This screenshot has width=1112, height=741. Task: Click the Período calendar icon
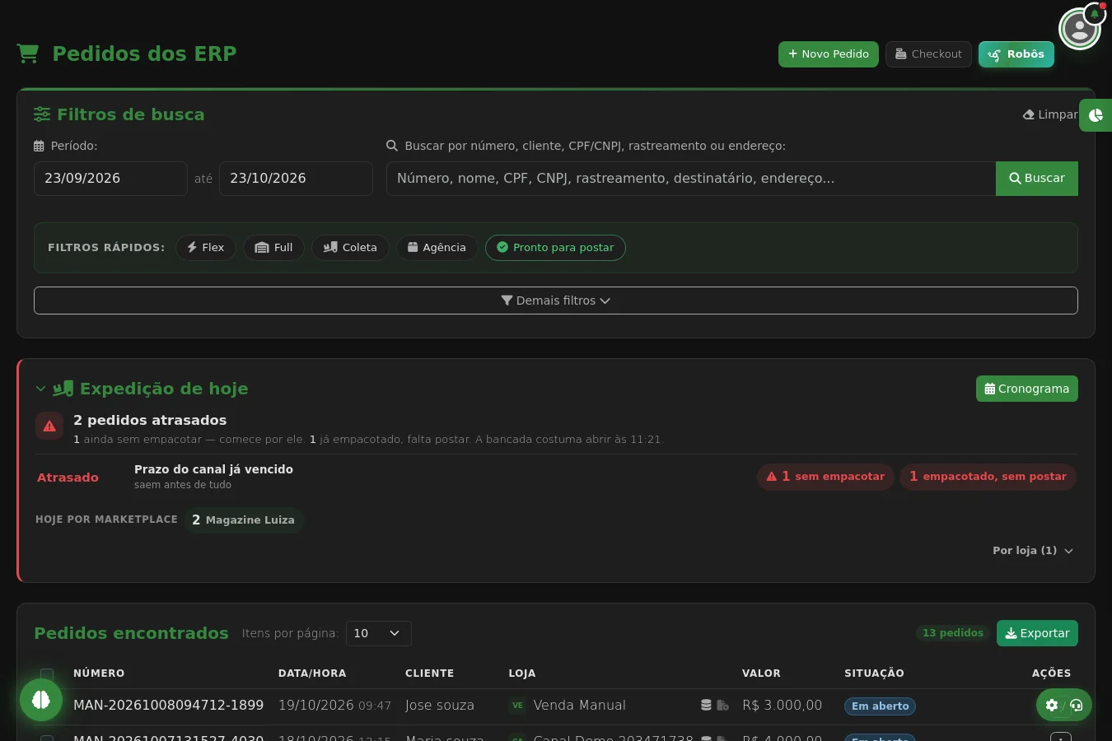click(39, 146)
